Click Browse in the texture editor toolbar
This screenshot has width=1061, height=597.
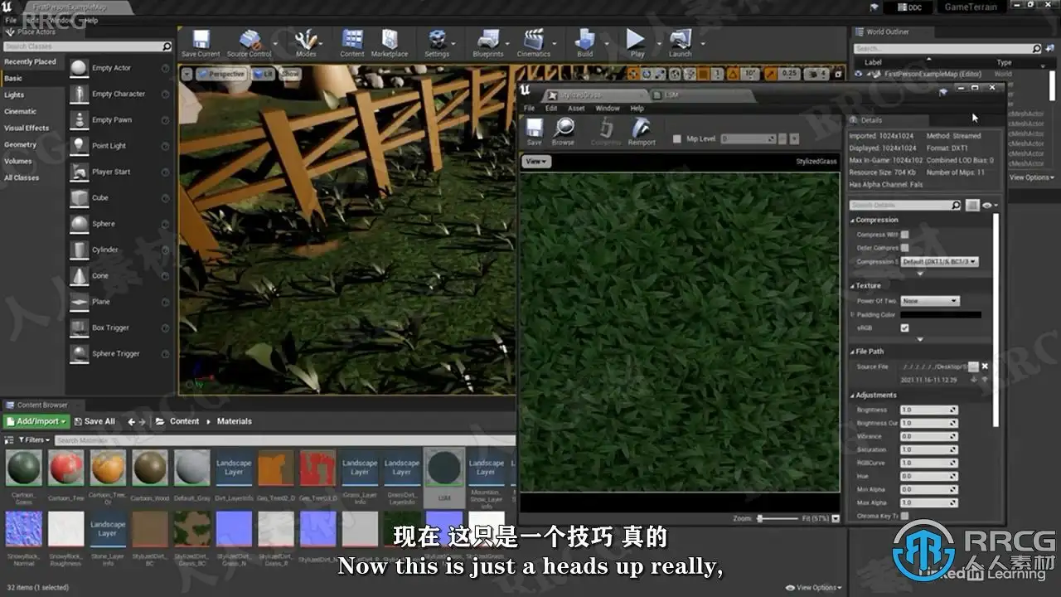564,132
